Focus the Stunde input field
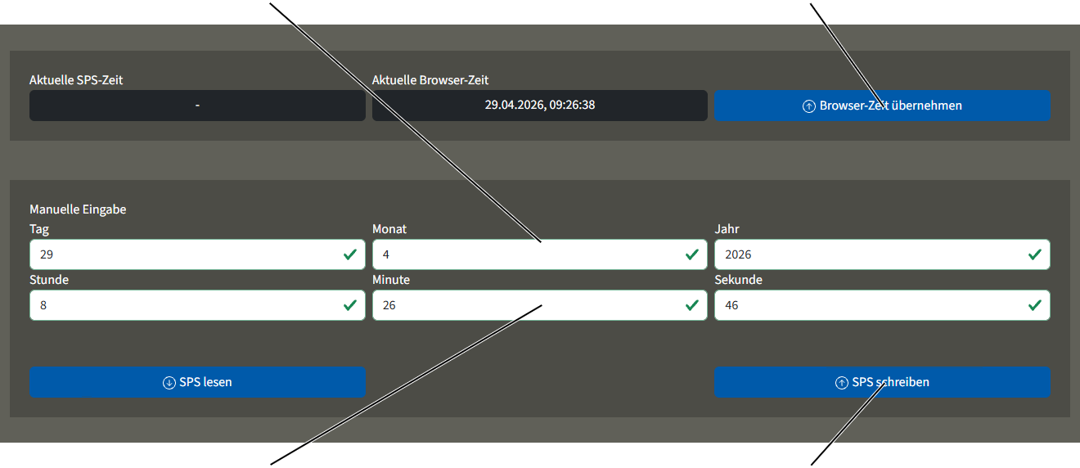 point(197,305)
